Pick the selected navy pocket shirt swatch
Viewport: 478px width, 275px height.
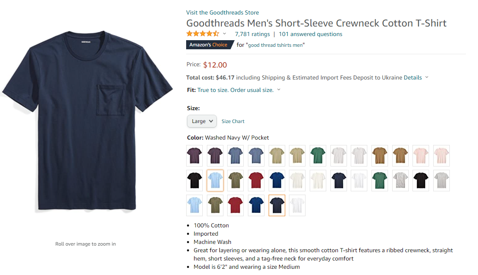coord(277,205)
